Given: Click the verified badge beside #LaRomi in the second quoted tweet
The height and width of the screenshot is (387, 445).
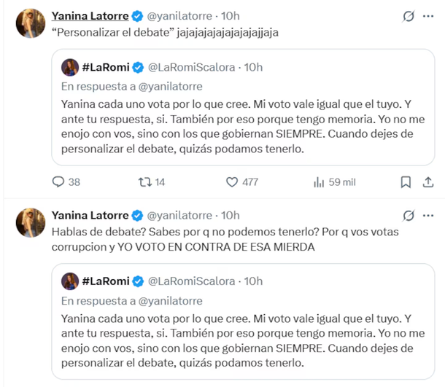Looking at the screenshot, I should tap(138, 281).
